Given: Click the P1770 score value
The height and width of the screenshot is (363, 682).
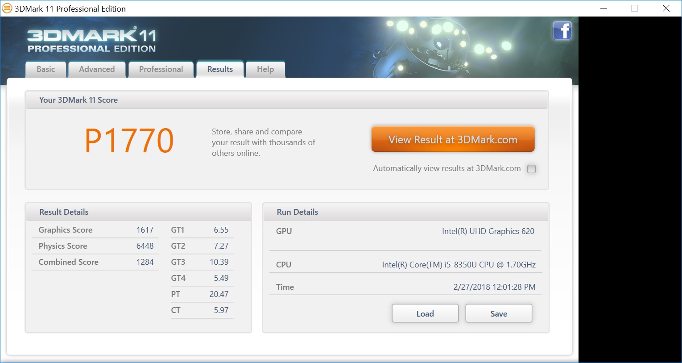Looking at the screenshot, I should (129, 141).
